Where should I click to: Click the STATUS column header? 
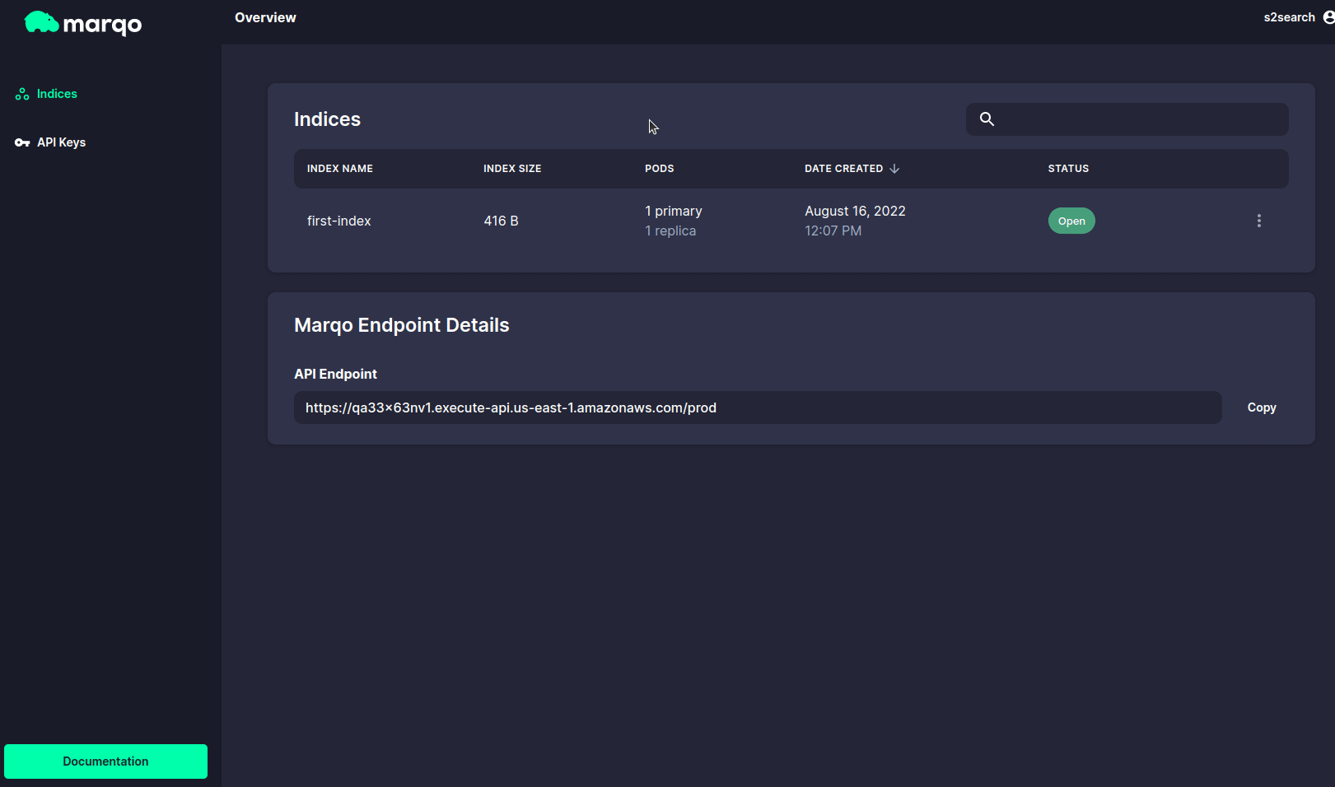(1068, 169)
